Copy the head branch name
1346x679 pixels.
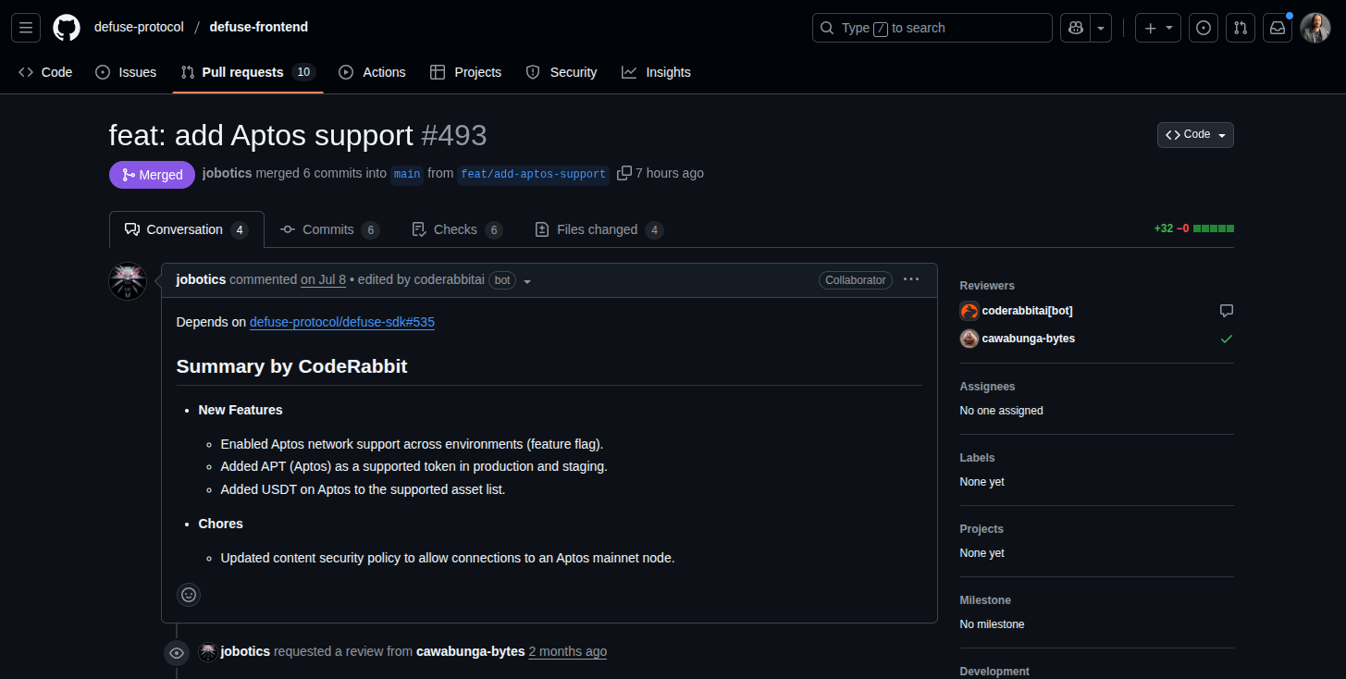[x=624, y=173]
